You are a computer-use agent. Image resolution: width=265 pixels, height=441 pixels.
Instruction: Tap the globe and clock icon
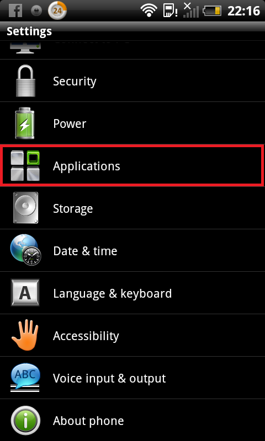click(x=25, y=250)
